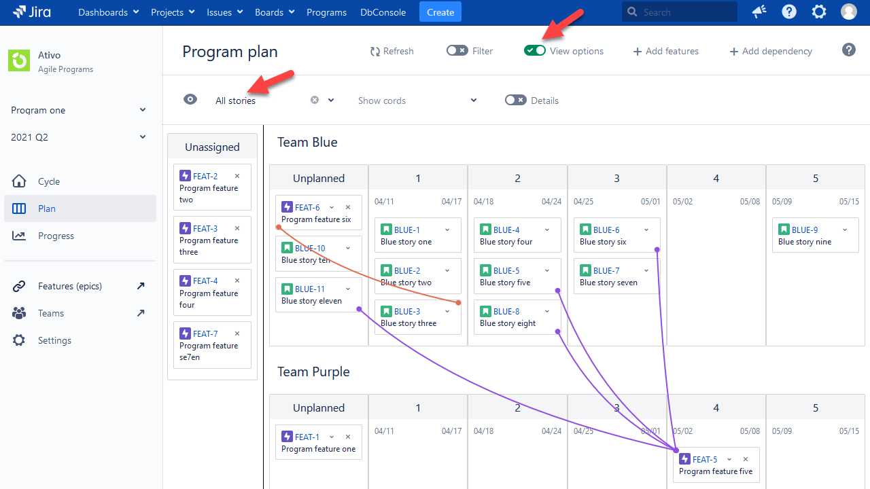
Task: Open Features (epics) from the sidebar
Action: (70, 285)
